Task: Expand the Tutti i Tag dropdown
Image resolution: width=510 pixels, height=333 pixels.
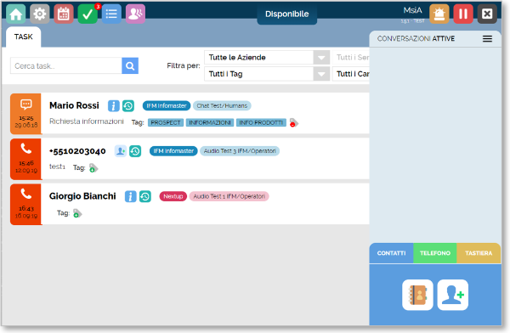Action: point(321,74)
